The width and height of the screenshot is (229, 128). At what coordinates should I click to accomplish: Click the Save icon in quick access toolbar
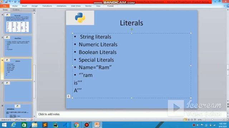pos(6,1)
